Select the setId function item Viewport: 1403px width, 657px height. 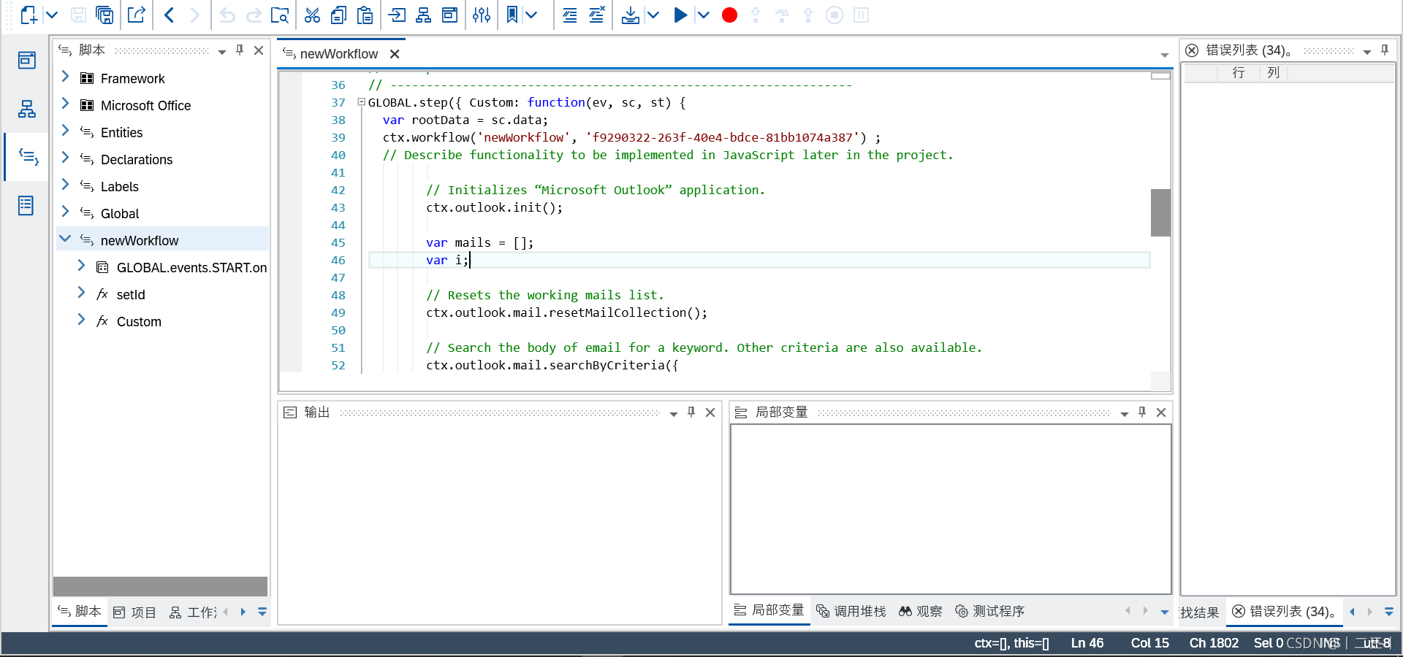[131, 295]
